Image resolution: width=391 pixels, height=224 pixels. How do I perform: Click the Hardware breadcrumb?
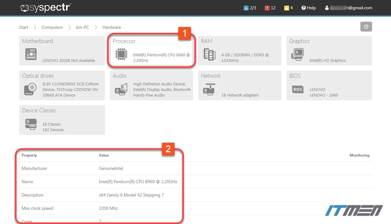(x=112, y=27)
